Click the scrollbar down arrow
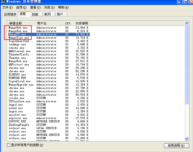 pos(187,139)
